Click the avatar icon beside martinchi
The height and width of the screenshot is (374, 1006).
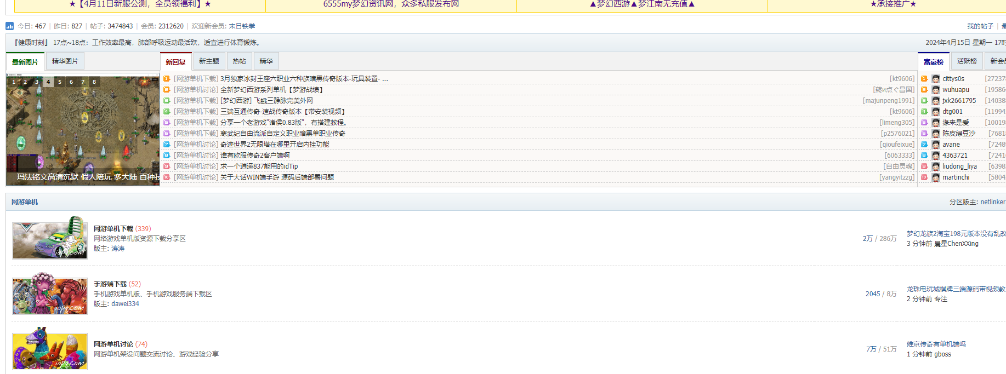click(x=936, y=177)
